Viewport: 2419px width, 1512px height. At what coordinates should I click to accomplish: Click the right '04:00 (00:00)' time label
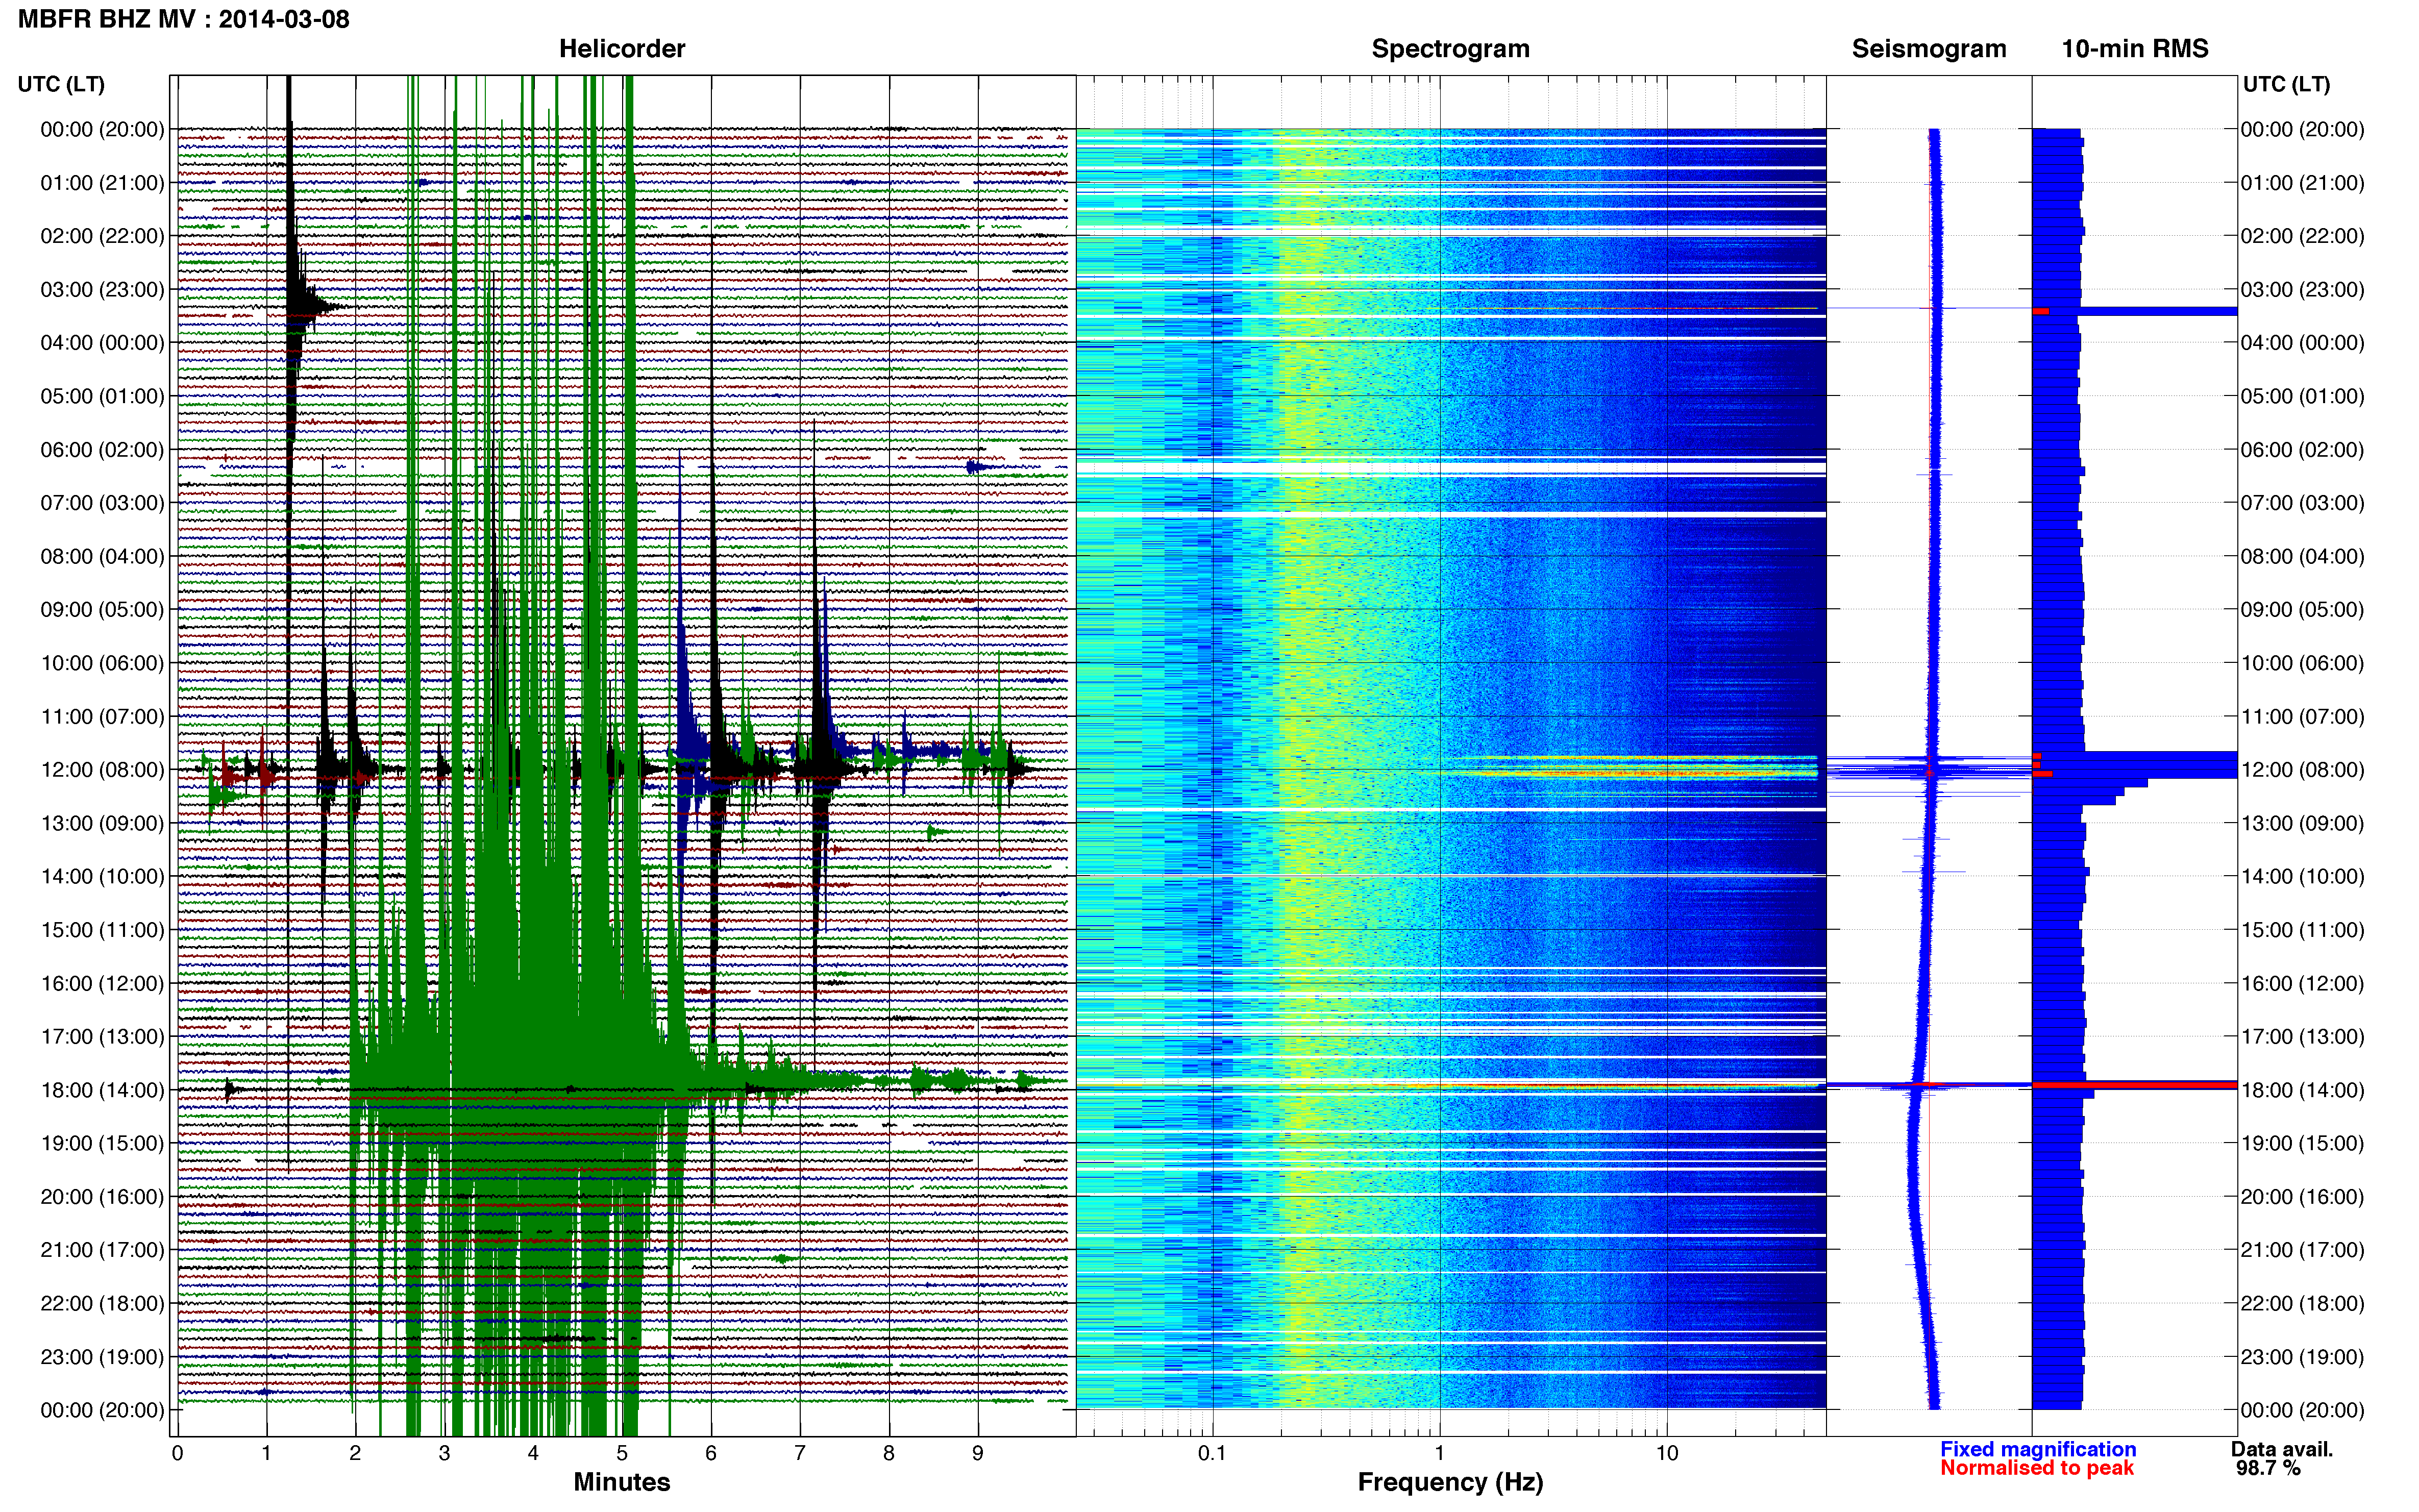click(2302, 342)
